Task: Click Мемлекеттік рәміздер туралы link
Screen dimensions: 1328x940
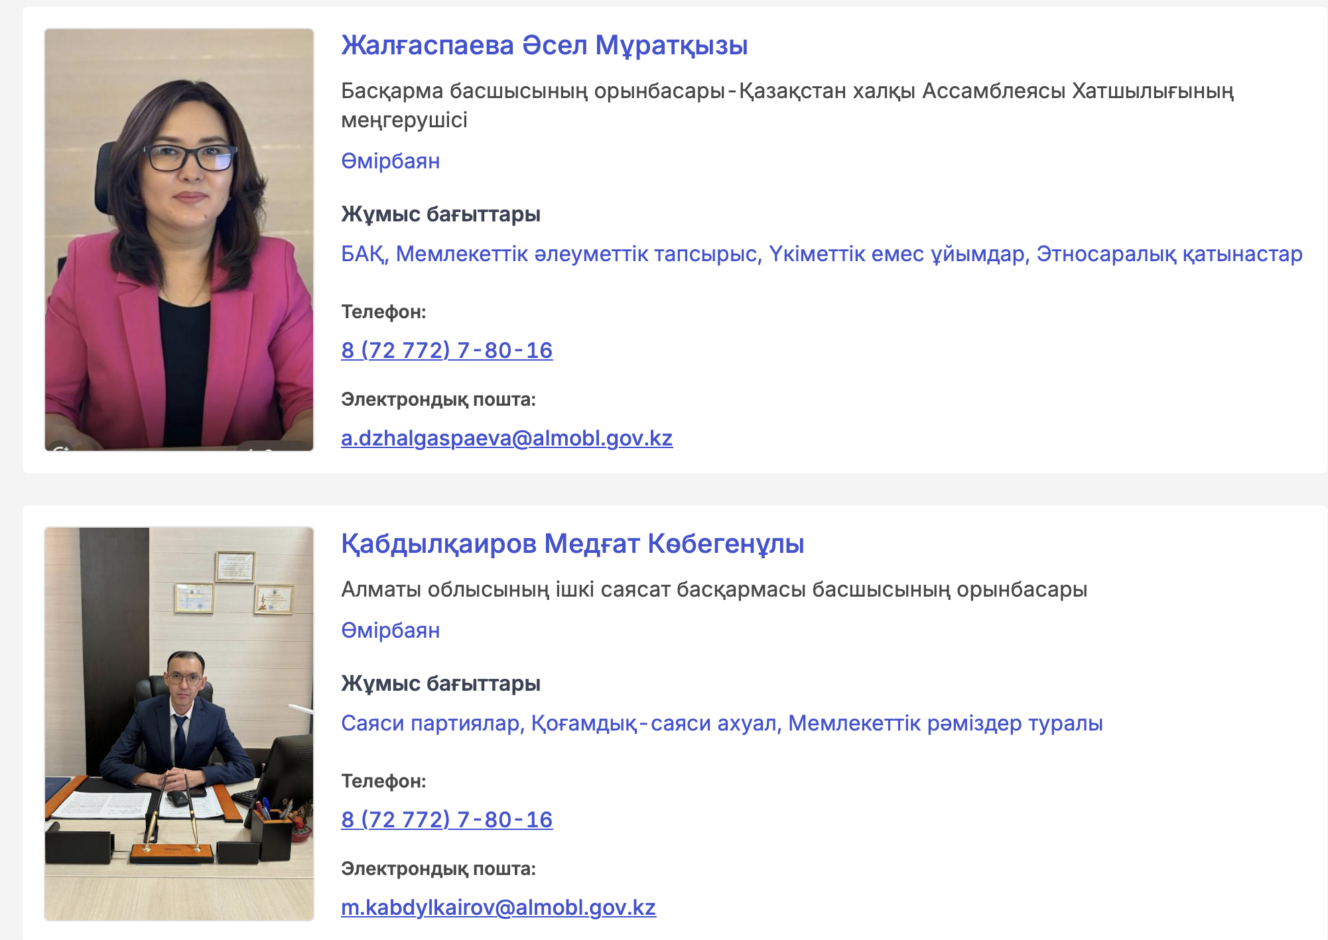Action: click(945, 723)
